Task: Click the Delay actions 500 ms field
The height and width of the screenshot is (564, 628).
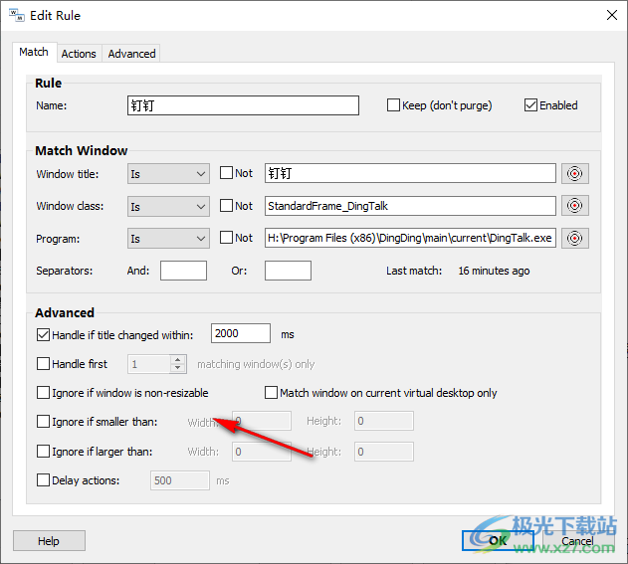Action: [180, 480]
